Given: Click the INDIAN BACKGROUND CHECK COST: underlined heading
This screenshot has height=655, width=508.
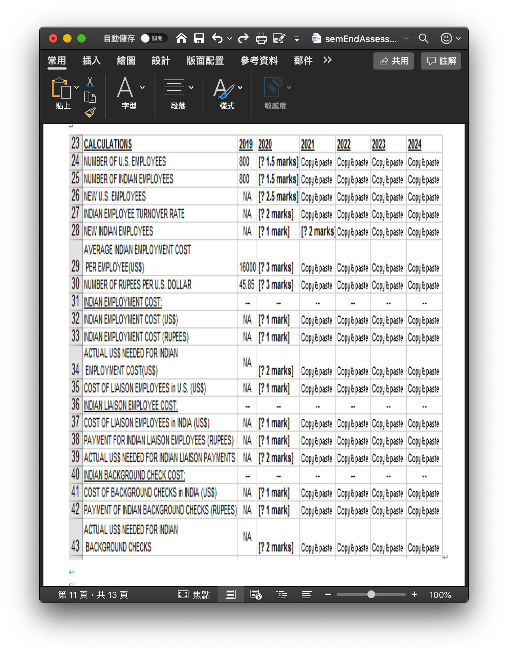Looking at the screenshot, I should pos(134,475).
